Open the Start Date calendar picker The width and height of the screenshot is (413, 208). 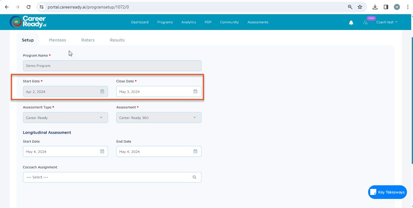point(102,91)
